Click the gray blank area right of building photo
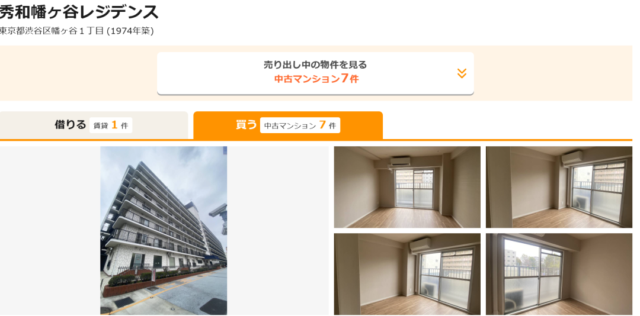 (277, 230)
